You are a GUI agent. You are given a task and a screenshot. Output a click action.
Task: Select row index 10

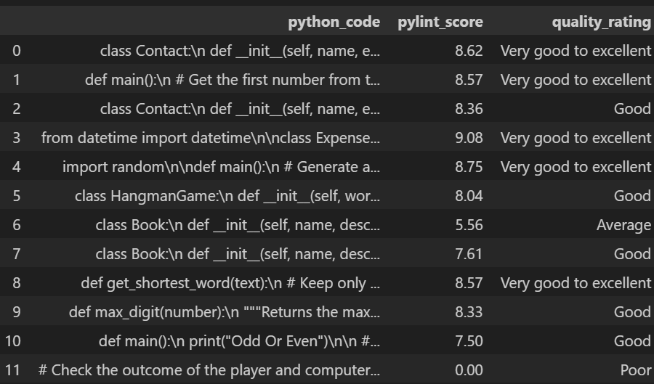(x=12, y=341)
